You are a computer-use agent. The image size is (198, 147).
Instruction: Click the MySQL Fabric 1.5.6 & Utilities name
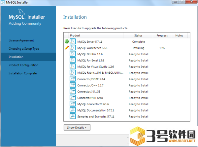pyautogui.click(x=100, y=73)
